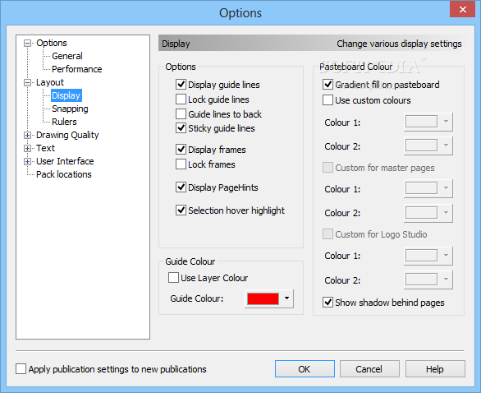Click the red Guide Colour swatch

tap(263, 298)
